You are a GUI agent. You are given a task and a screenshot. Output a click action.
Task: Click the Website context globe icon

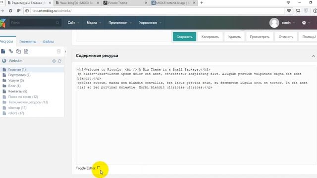click(x=4, y=61)
